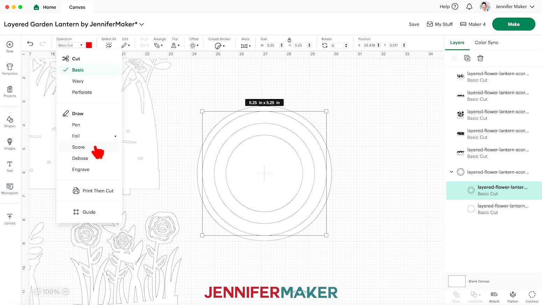Click the Attach tool
This screenshot has height=305, width=542.
494,297
